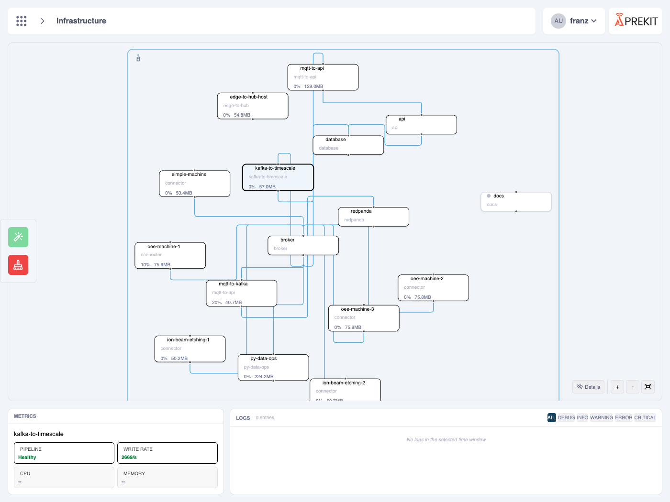Filter logs by INFO level
Screen dimensions: 670x502
pos(582,417)
